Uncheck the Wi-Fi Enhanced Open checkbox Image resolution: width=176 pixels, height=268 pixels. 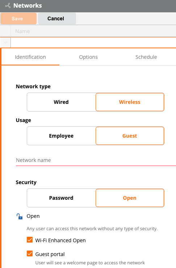pos(30,240)
